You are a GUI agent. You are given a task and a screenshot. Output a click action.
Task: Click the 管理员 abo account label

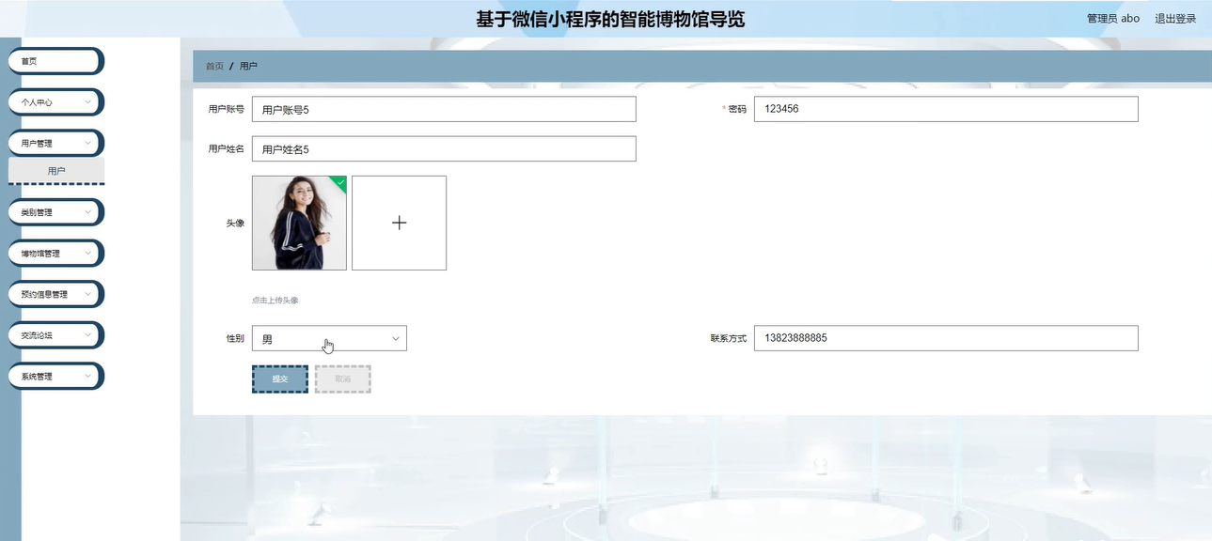point(1113,19)
